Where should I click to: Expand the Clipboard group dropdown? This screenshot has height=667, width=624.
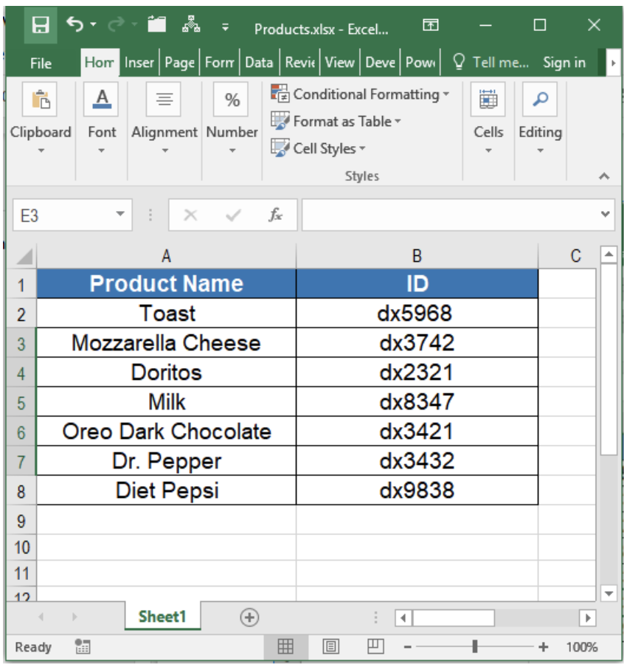41,151
